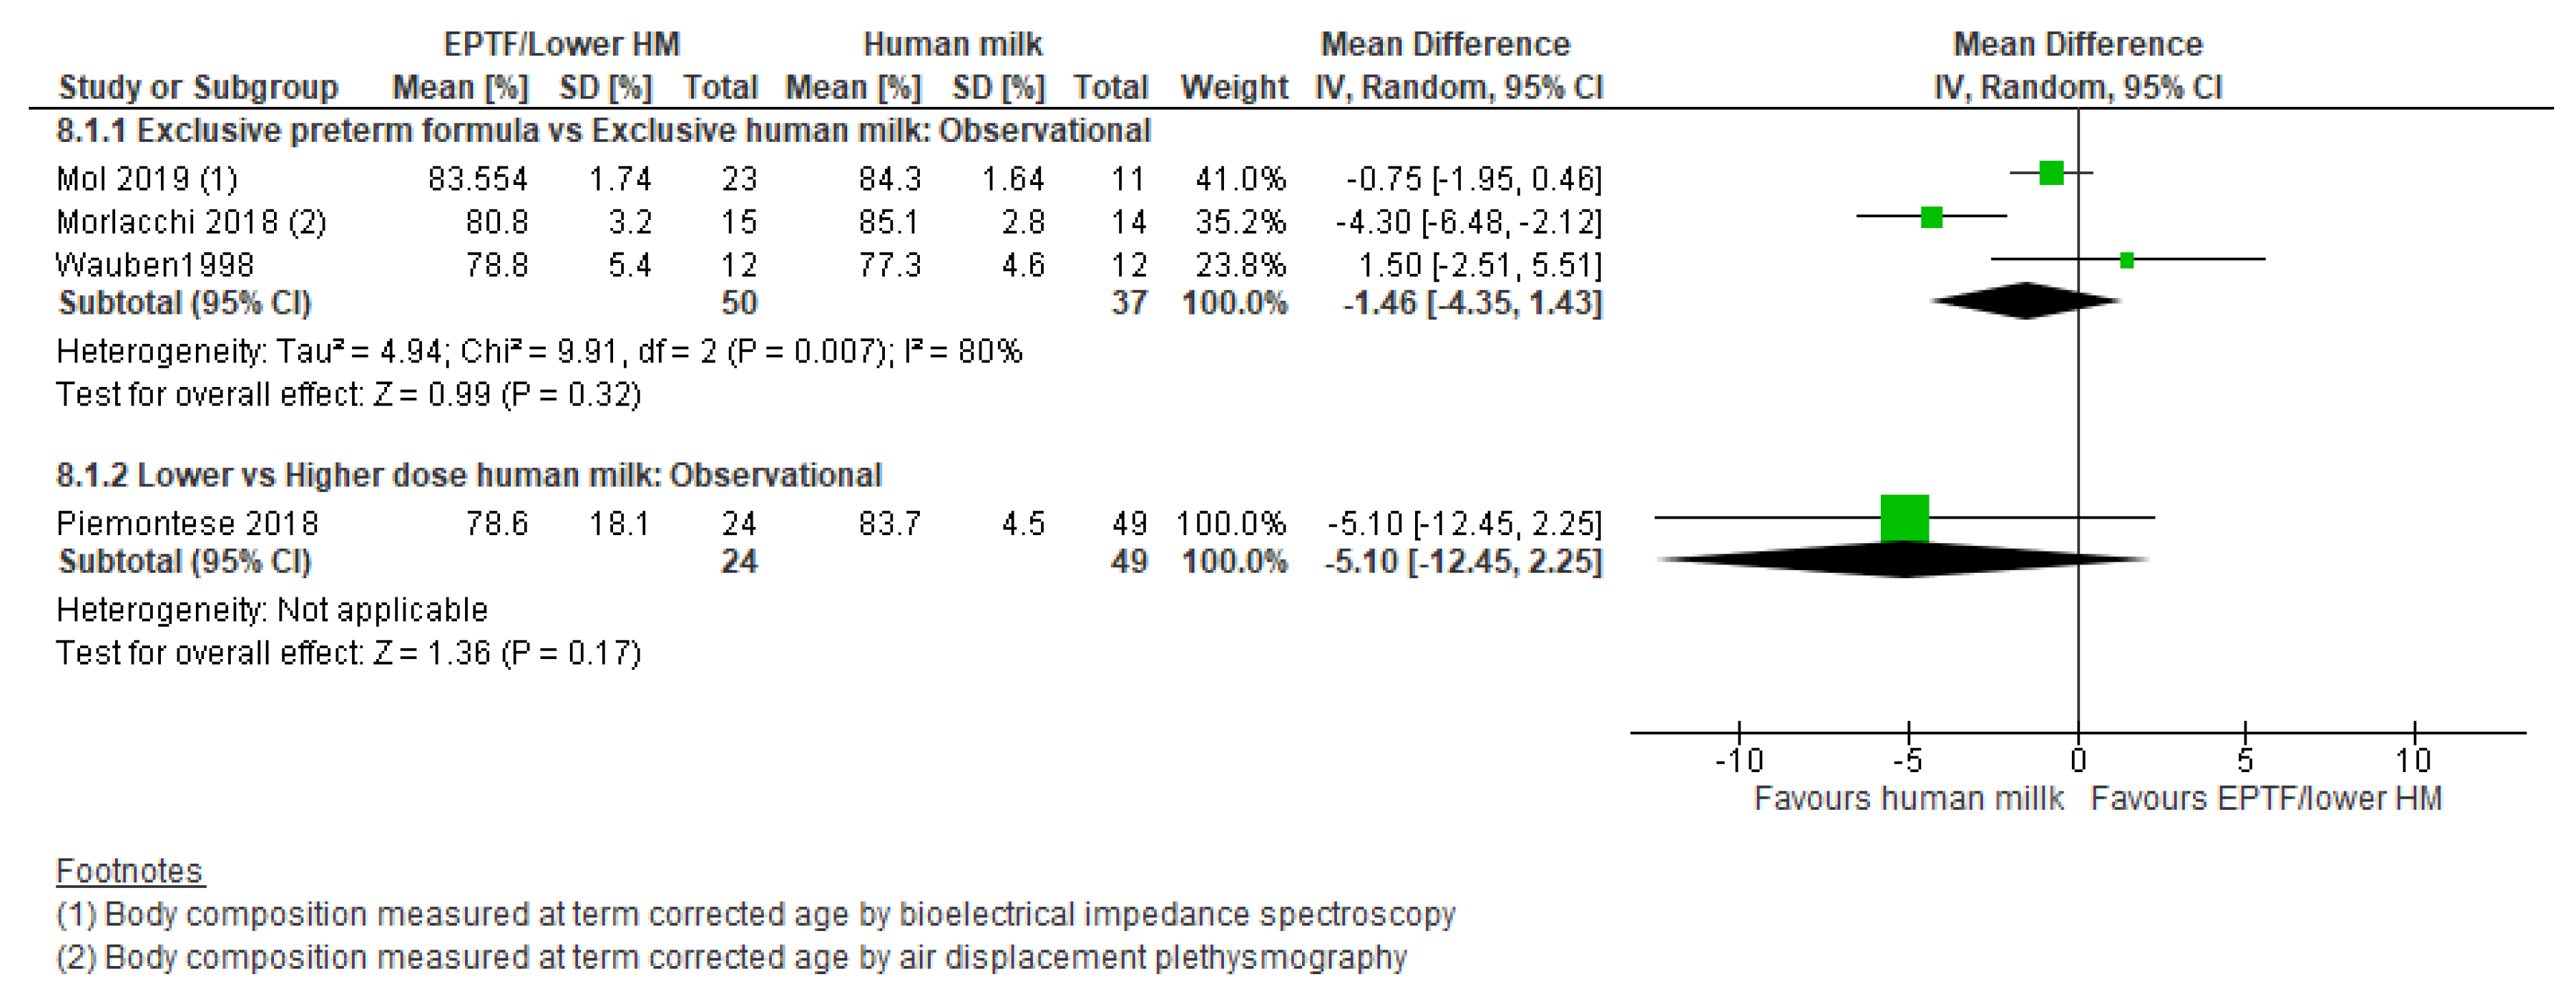
Task: Click the 8.1.1 Exclusive preterm formula subgroup heading
Action: tap(603, 131)
